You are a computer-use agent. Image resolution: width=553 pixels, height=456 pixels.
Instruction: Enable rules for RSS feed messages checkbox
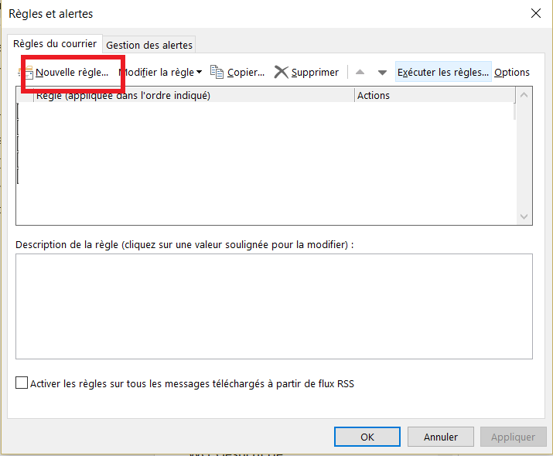22,383
